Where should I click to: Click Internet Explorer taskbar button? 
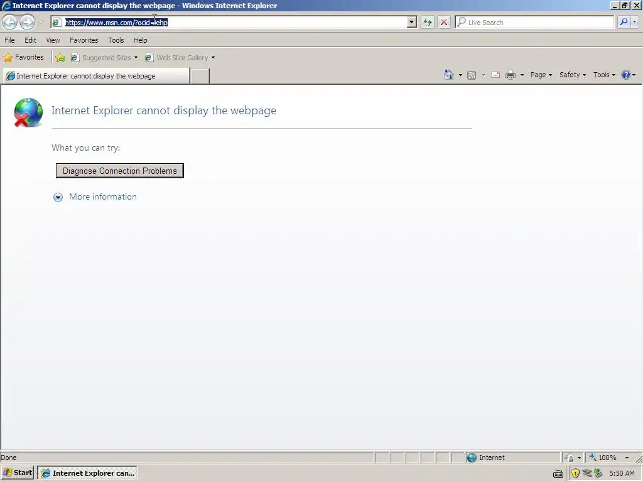coord(87,473)
